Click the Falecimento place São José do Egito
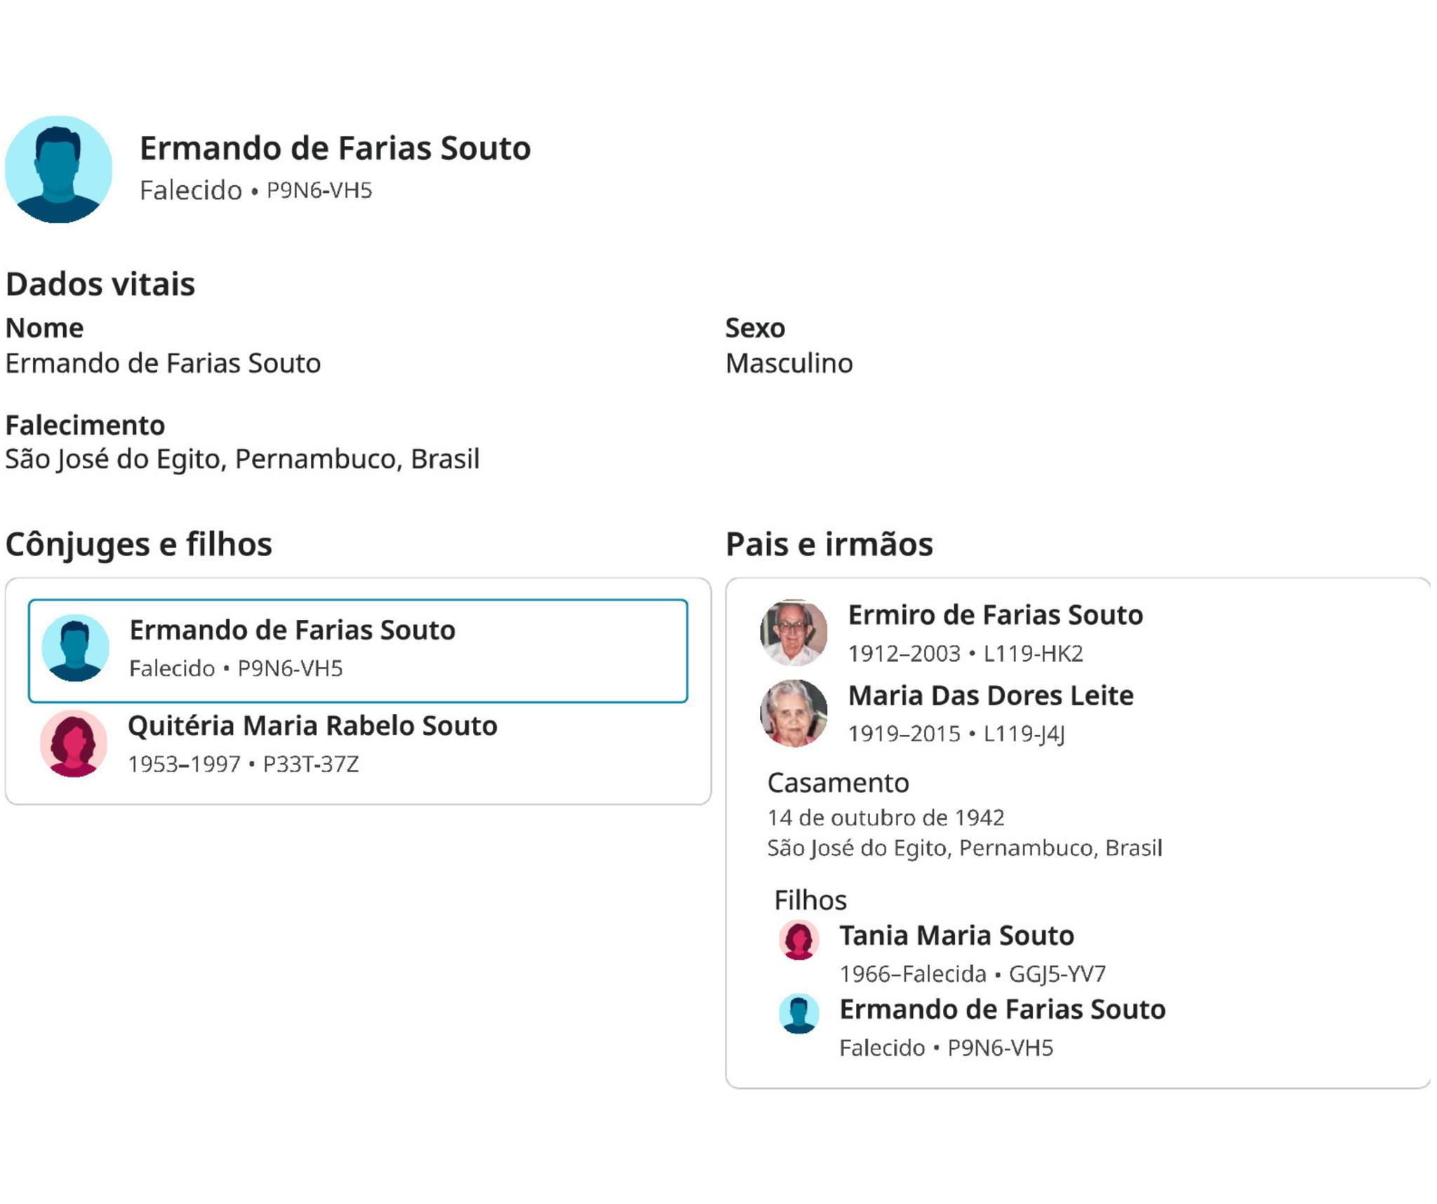Image resolution: width=1437 pixels, height=1204 pixels. 242,459
